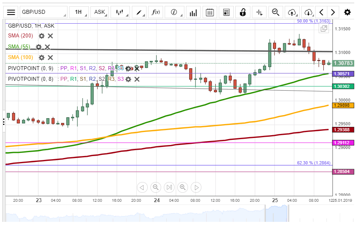The image size is (355, 225).
Task: Click the cloud upload icon
Action: point(292,12)
